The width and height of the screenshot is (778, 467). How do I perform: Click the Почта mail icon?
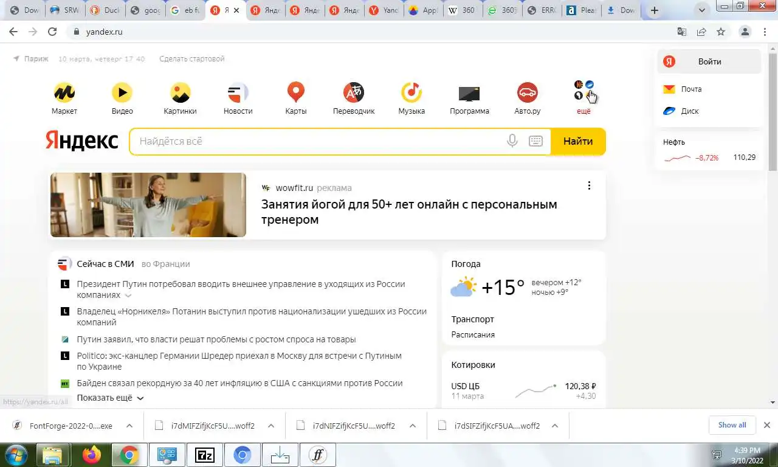[669, 89]
